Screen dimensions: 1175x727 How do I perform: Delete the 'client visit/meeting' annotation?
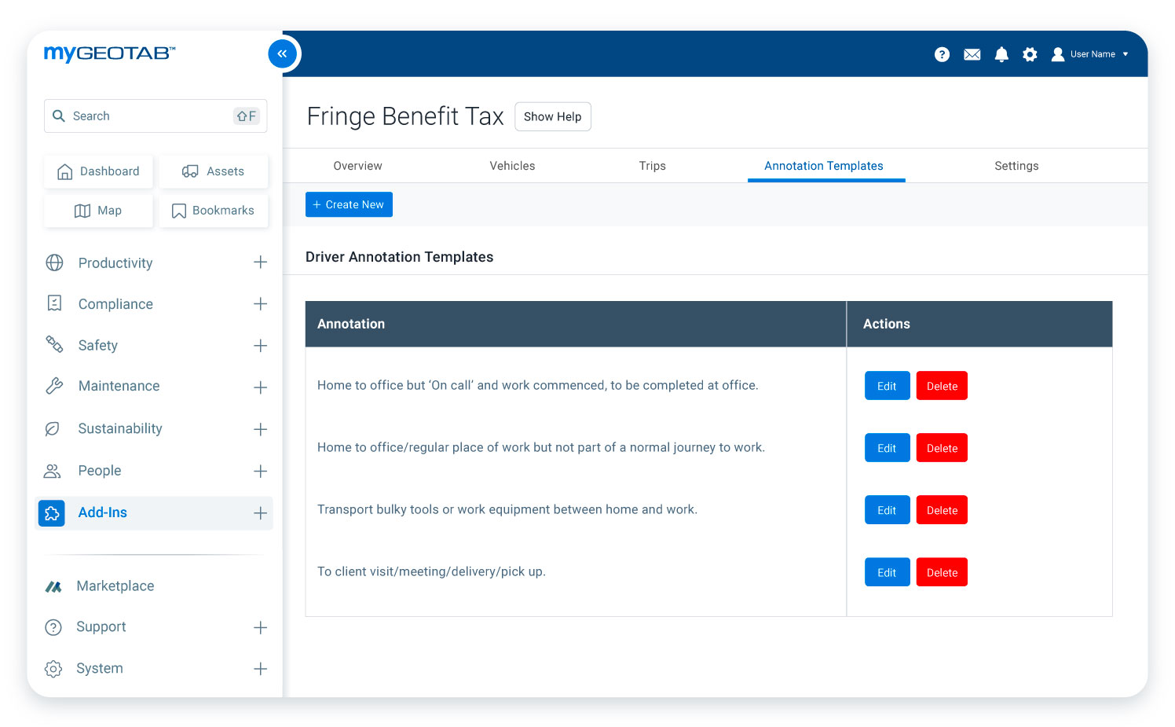(x=942, y=572)
